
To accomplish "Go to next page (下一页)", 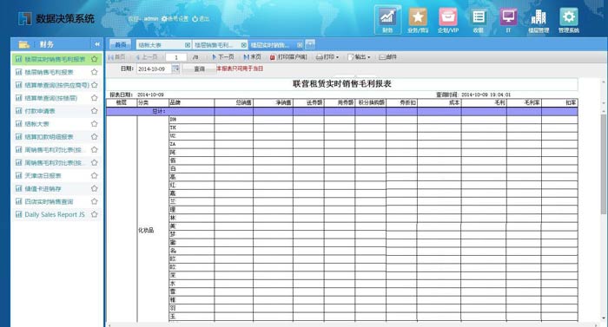I will pos(223,57).
